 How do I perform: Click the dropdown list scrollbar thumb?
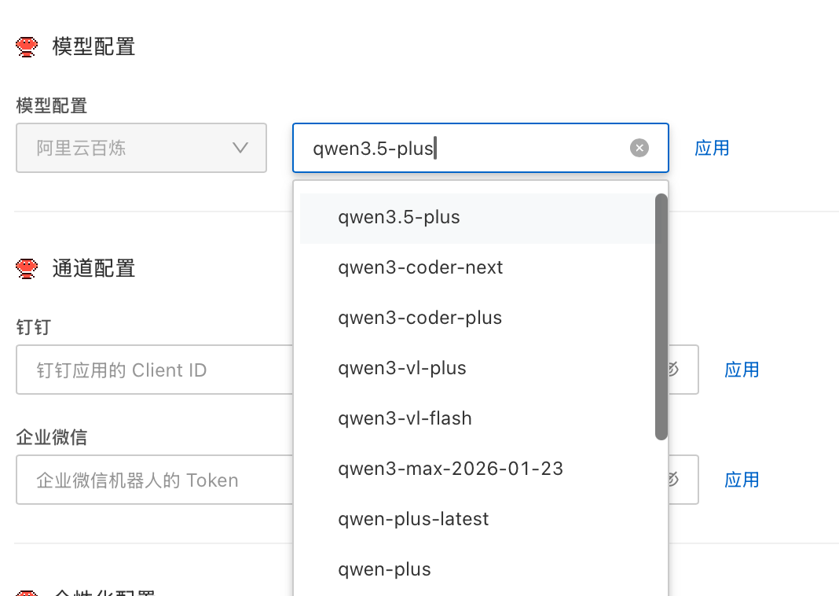click(661, 316)
